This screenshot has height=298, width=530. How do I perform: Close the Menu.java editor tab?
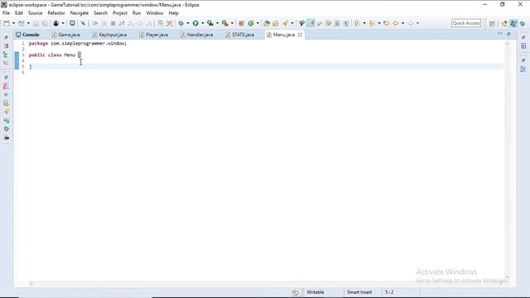point(300,35)
